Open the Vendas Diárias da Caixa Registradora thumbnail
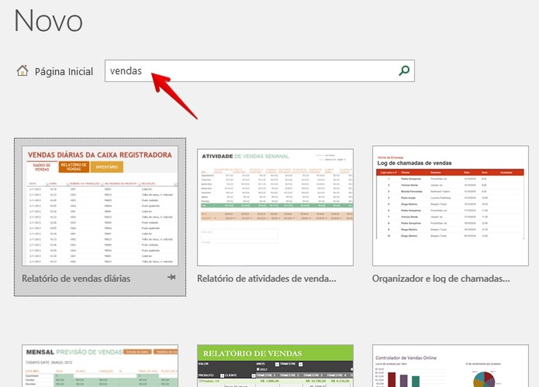 click(x=100, y=206)
